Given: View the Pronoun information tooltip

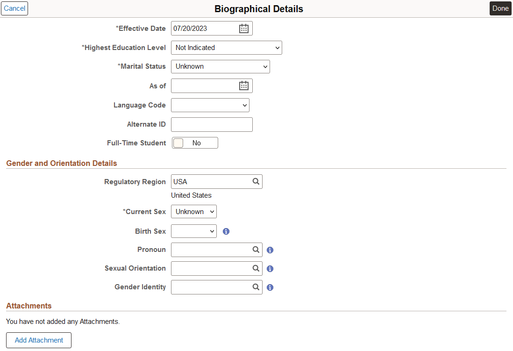Looking at the screenshot, I should [270, 250].
